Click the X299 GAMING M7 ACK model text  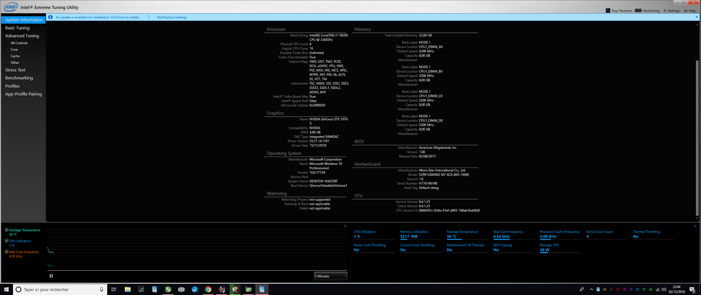[444, 175]
